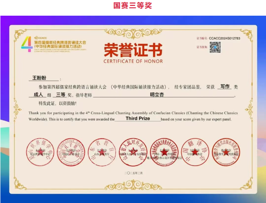This screenshot has height=203, width=266.
Task: Click the text 特发此证, 以资鼓励!
Action: coord(58,103)
